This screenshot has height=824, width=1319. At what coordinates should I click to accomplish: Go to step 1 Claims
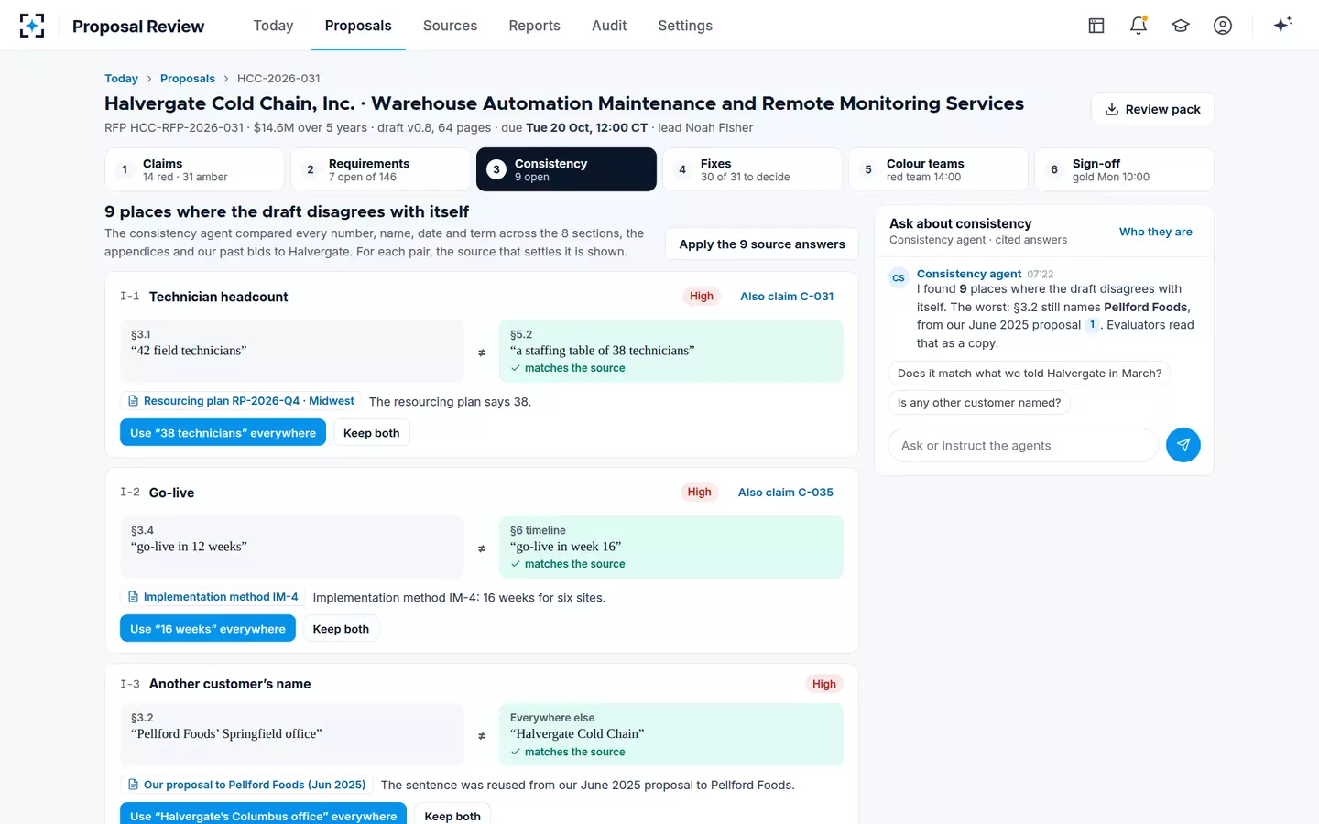(x=194, y=169)
